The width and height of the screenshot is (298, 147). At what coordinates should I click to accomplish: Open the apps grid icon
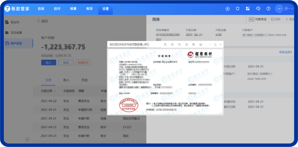click(248, 9)
